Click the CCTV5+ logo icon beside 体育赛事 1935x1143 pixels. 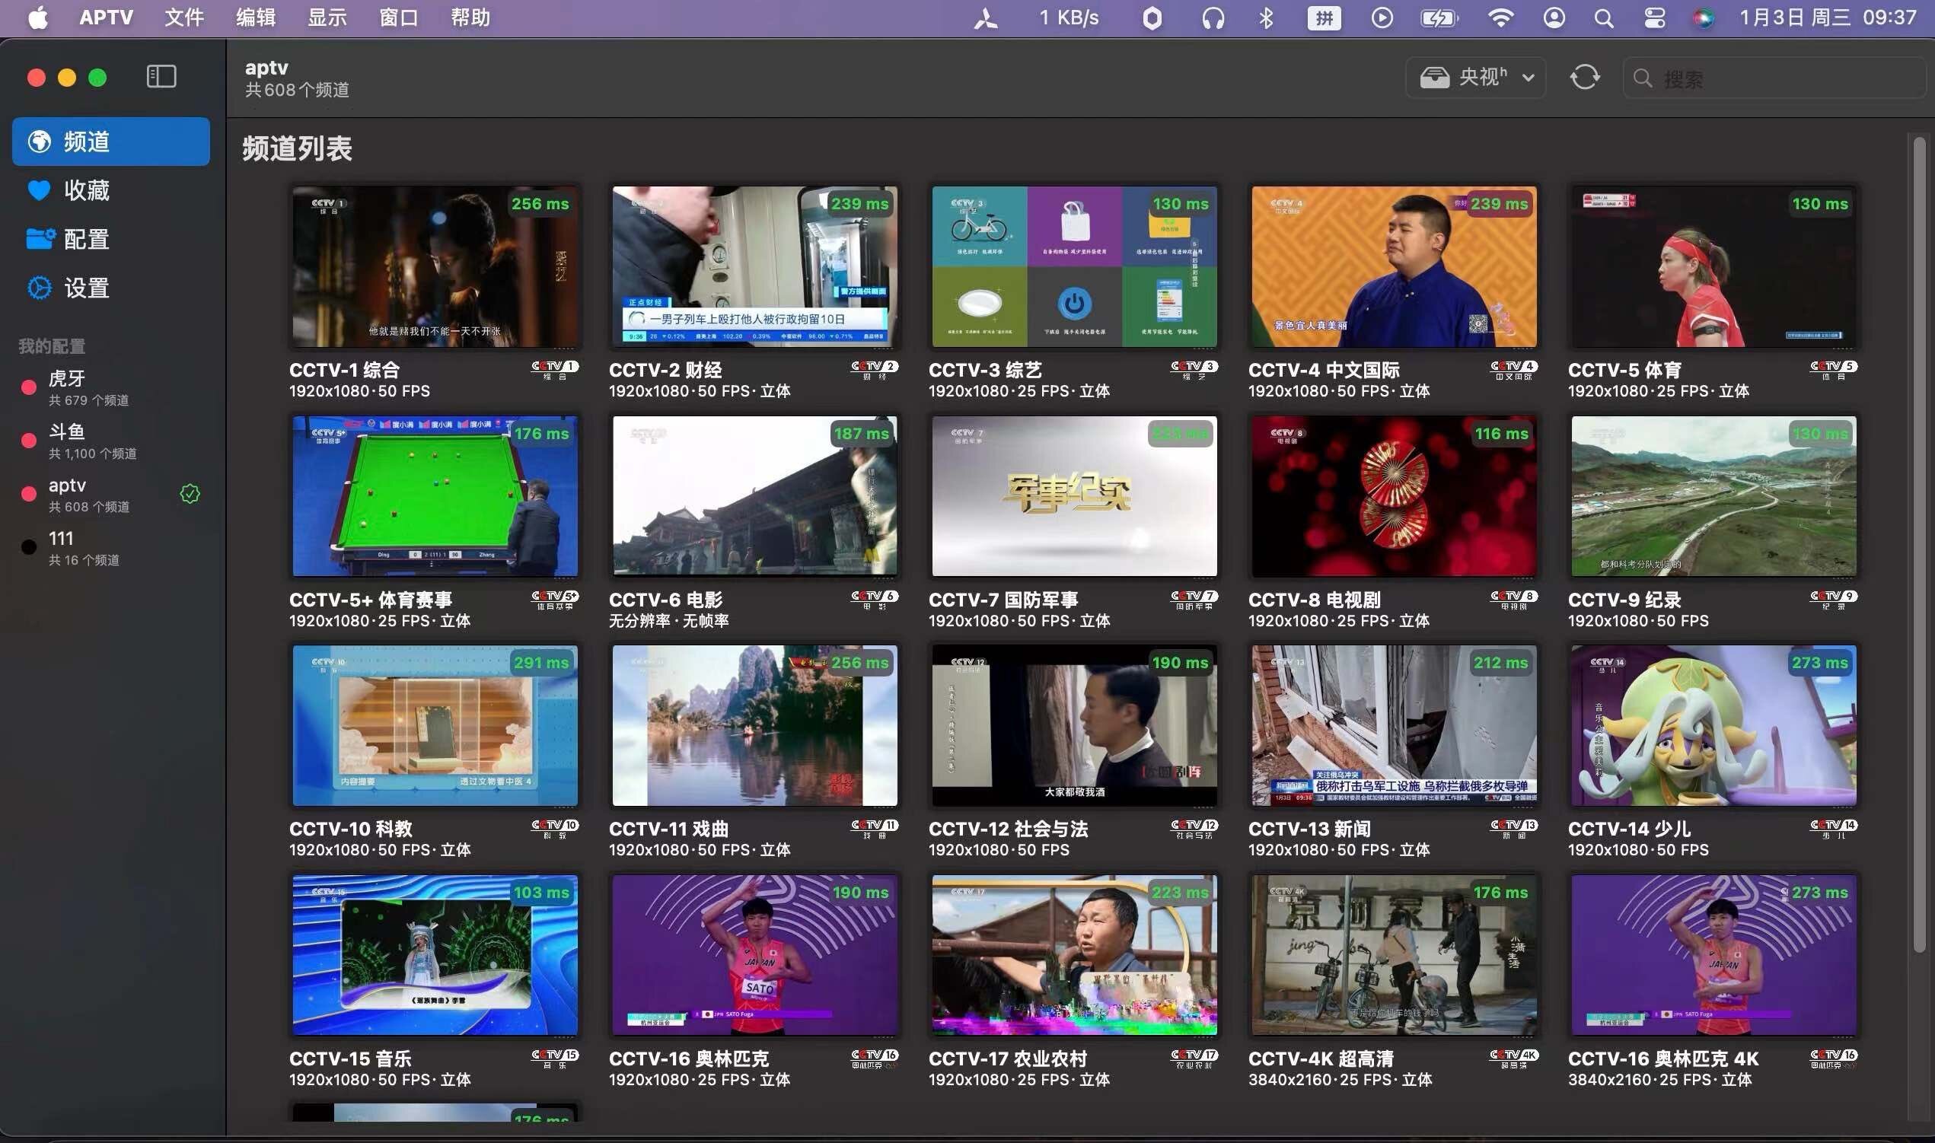[x=555, y=599]
